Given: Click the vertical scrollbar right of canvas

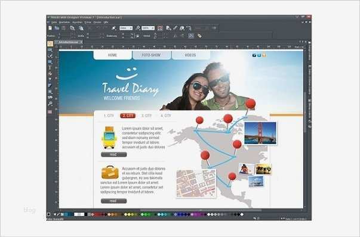Looking at the screenshot, I should tap(305, 112).
